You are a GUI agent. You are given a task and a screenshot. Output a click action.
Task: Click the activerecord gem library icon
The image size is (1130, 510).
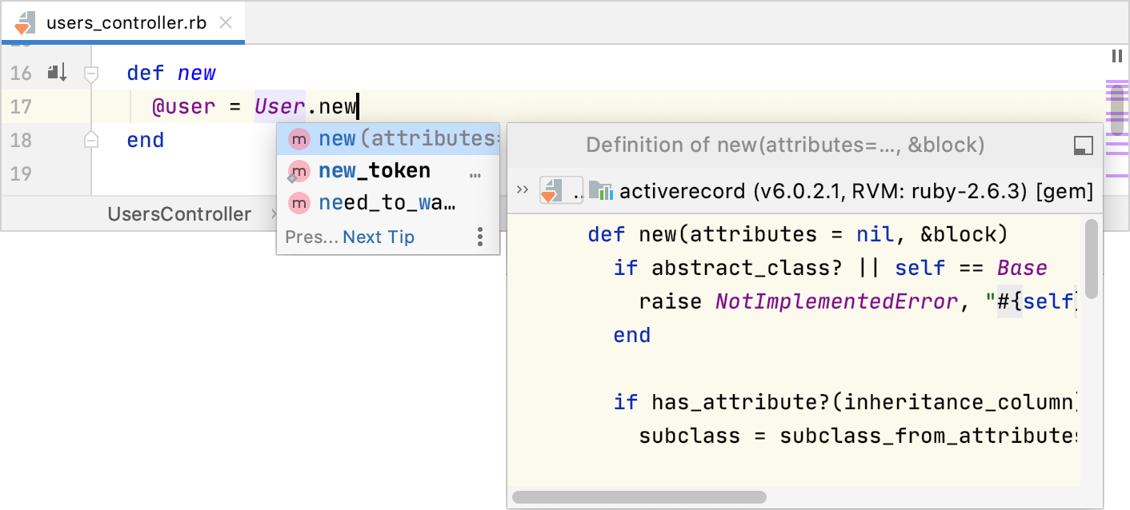600,191
